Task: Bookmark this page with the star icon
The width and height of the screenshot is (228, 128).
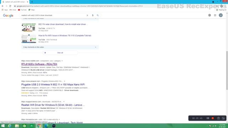Action: coord(217,6)
